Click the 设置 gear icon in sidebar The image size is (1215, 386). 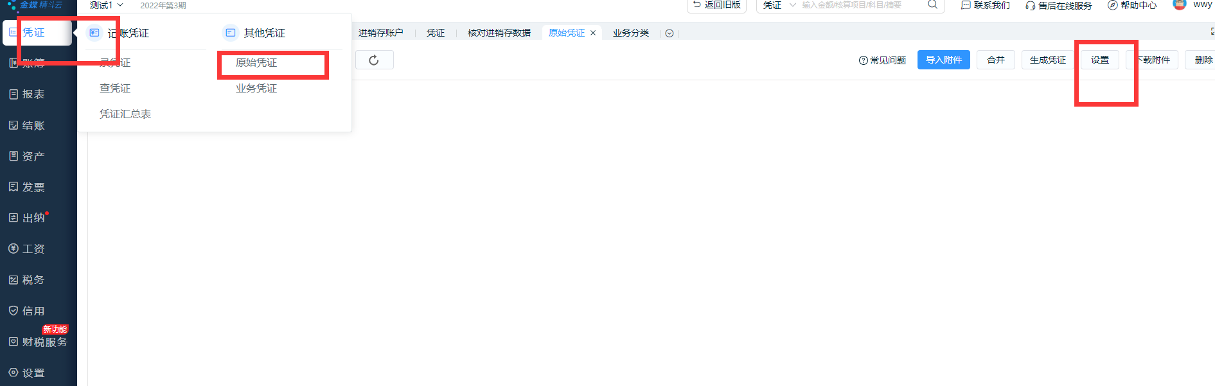(13, 373)
